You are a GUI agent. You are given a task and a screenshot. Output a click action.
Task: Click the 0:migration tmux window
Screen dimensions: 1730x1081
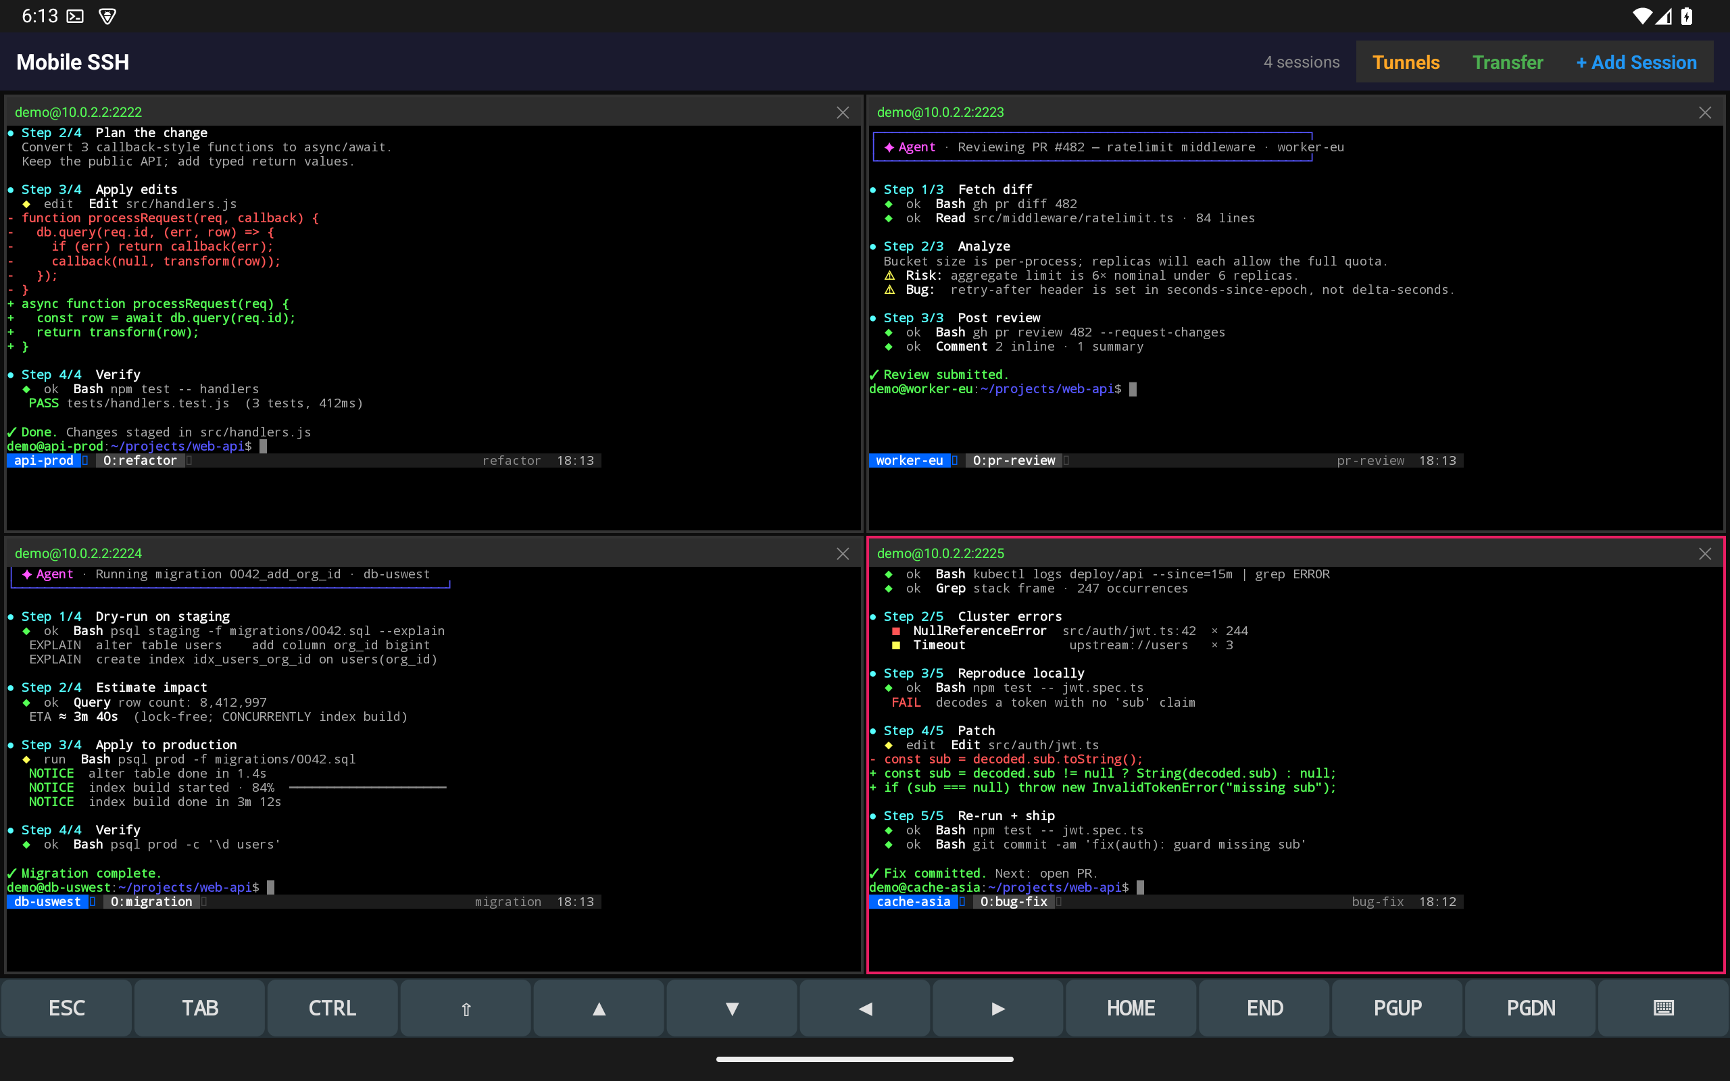(x=151, y=901)
